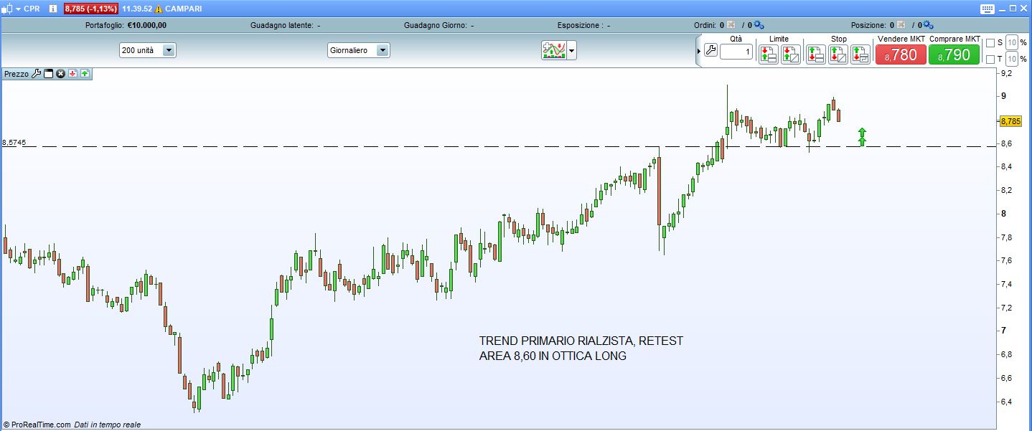The height and width of the screenshot is (431, 1032).
Task: Open the virtual keyboard icon in title bar
Action: point(987,9)
